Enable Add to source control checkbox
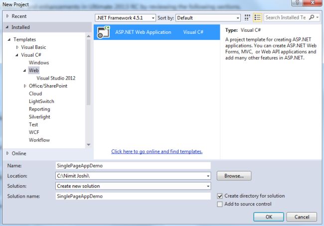Screen dimensions: 324x226 point(220,204)
